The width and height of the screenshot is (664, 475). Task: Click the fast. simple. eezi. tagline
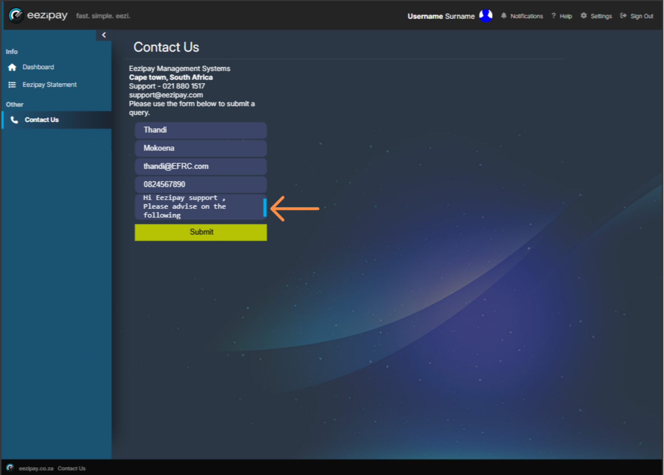pyautogui.click(x=103, y=16)
